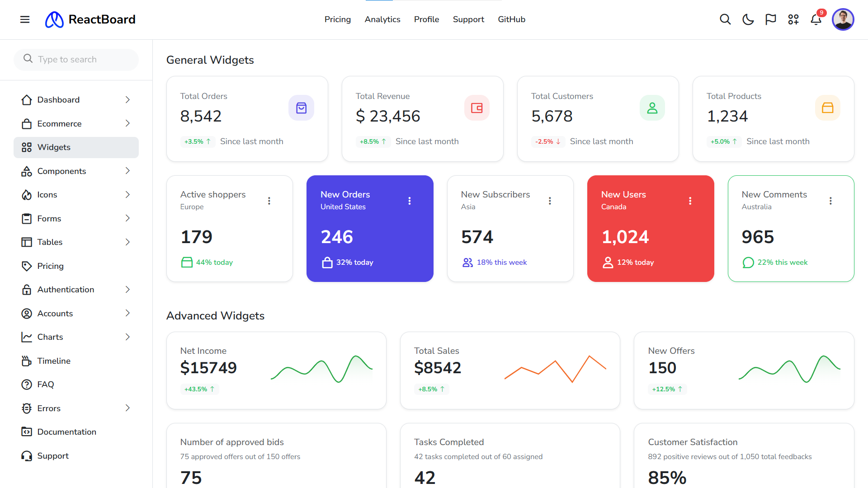Click the ReactBoard logo icon

54,19
